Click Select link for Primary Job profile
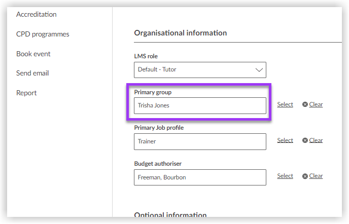Image resolution: width=349 pixels, height=224 pixels. 285,140
